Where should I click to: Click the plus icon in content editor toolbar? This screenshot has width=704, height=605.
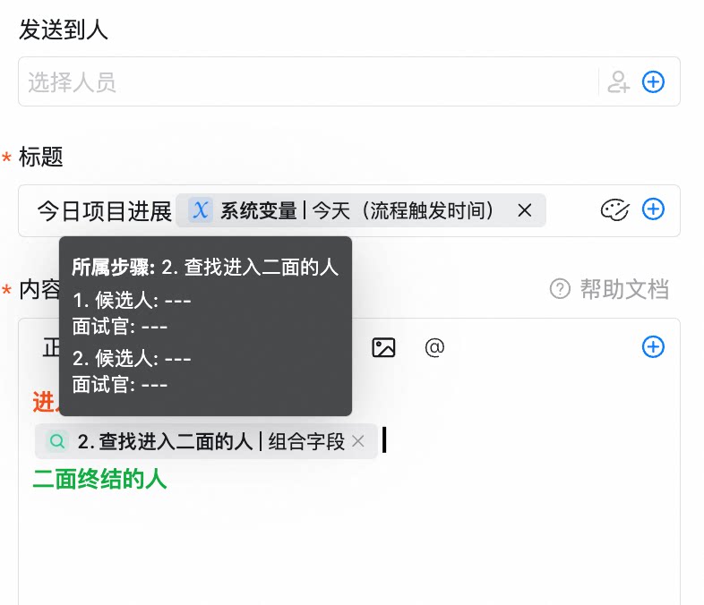pos(653,346)
